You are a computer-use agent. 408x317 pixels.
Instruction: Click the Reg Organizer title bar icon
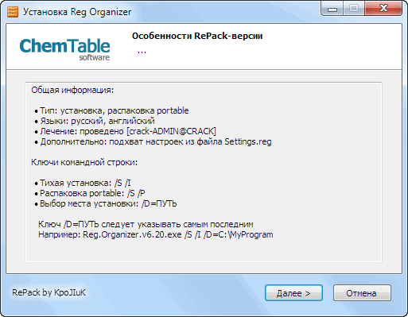click(x=13, y=12)
